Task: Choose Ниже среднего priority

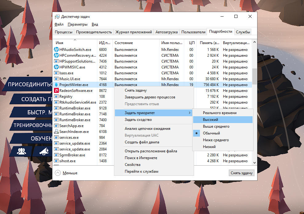Action: 223,140
